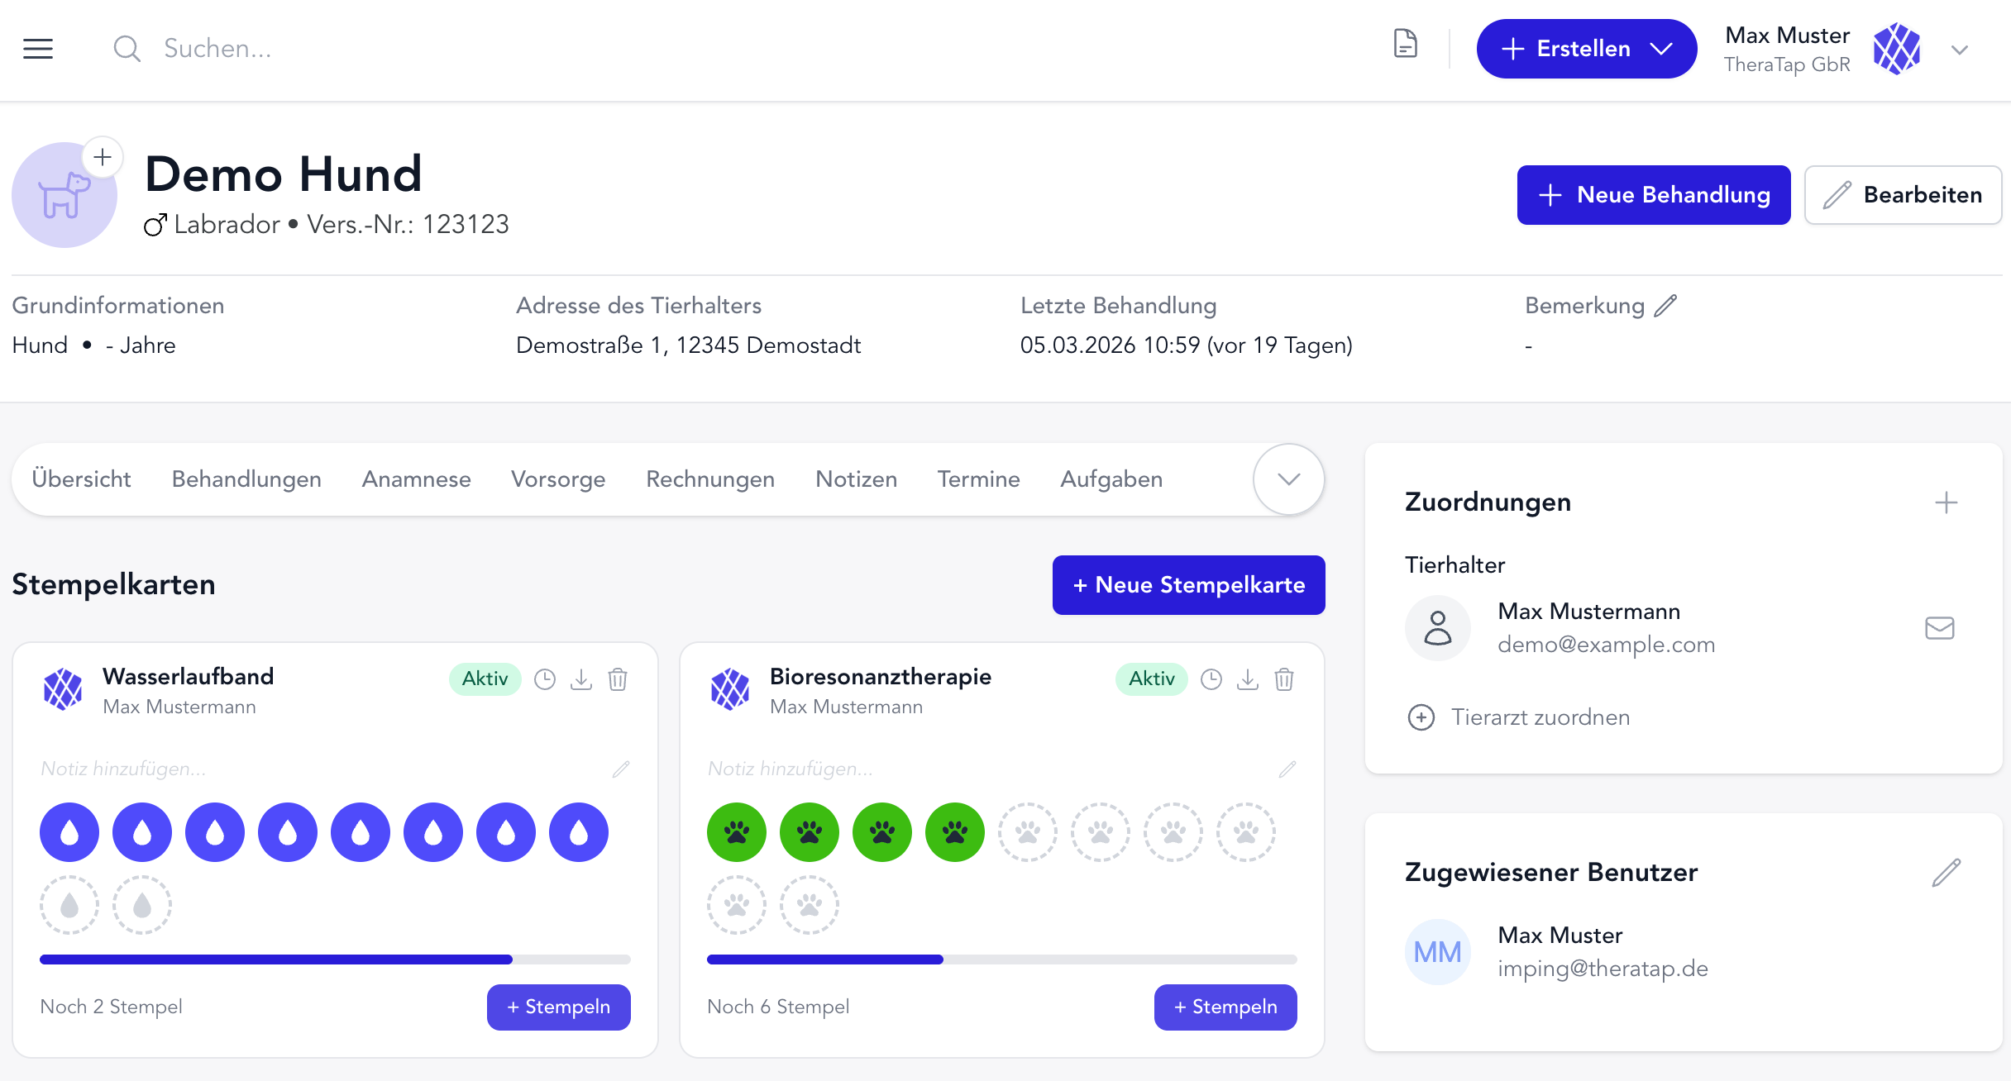Open the hamburger navigation menu
Viewport: 2011px width, 1081px height.
[x=38, y=49]
